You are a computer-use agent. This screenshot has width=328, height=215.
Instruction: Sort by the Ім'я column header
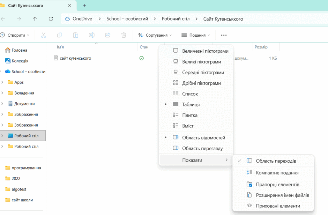(x=60, y=47)
